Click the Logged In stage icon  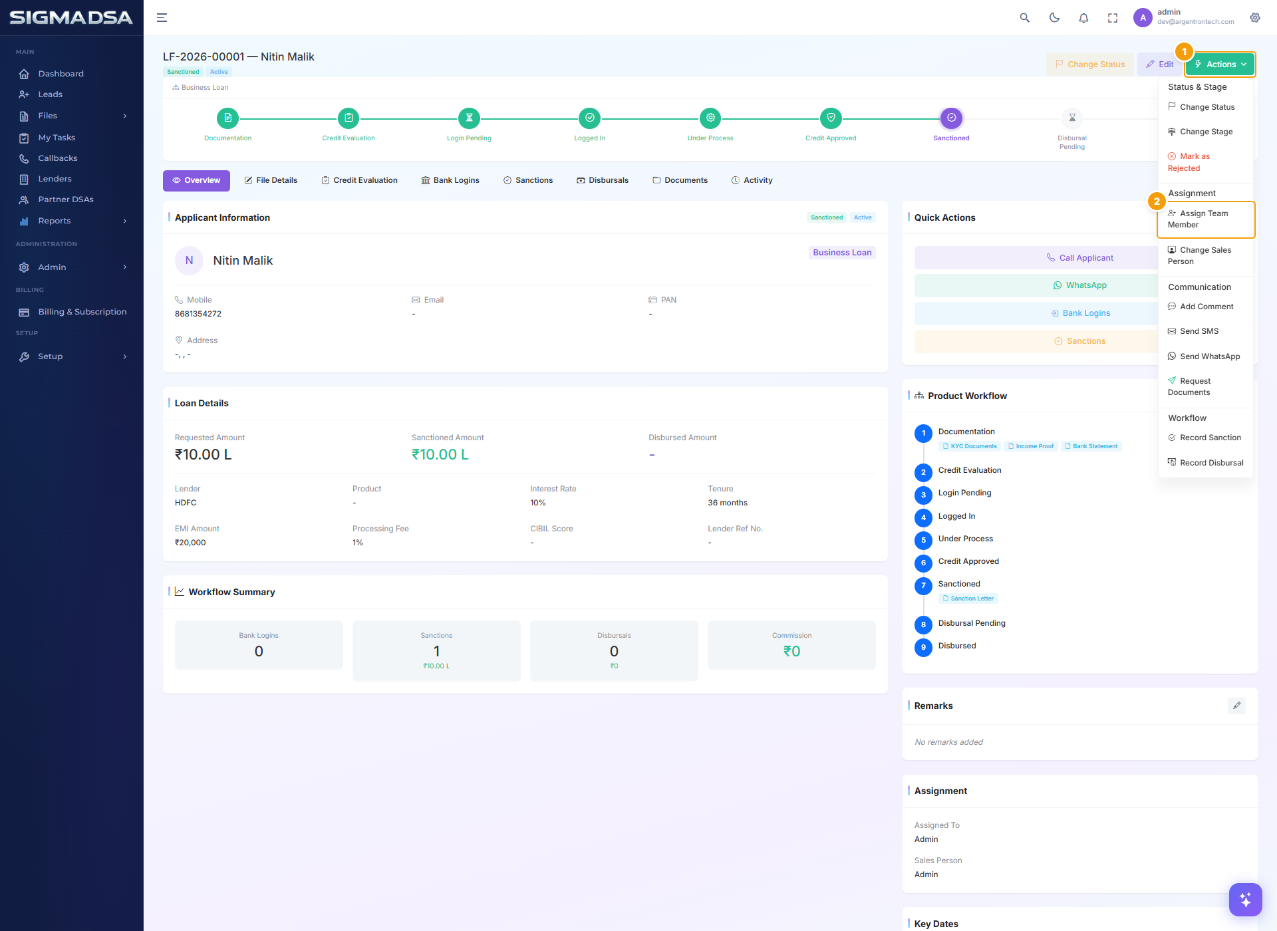[x=589, y=118]
